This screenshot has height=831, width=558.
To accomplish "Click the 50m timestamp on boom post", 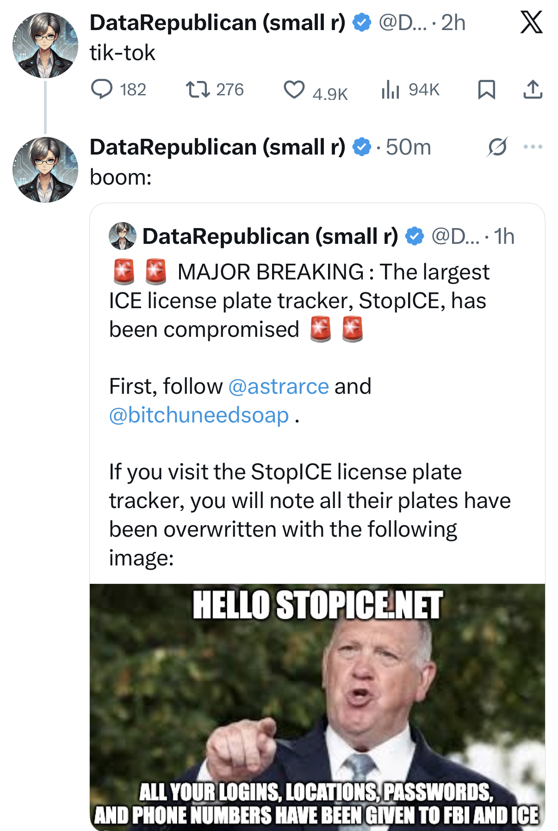I will (408, 147).
